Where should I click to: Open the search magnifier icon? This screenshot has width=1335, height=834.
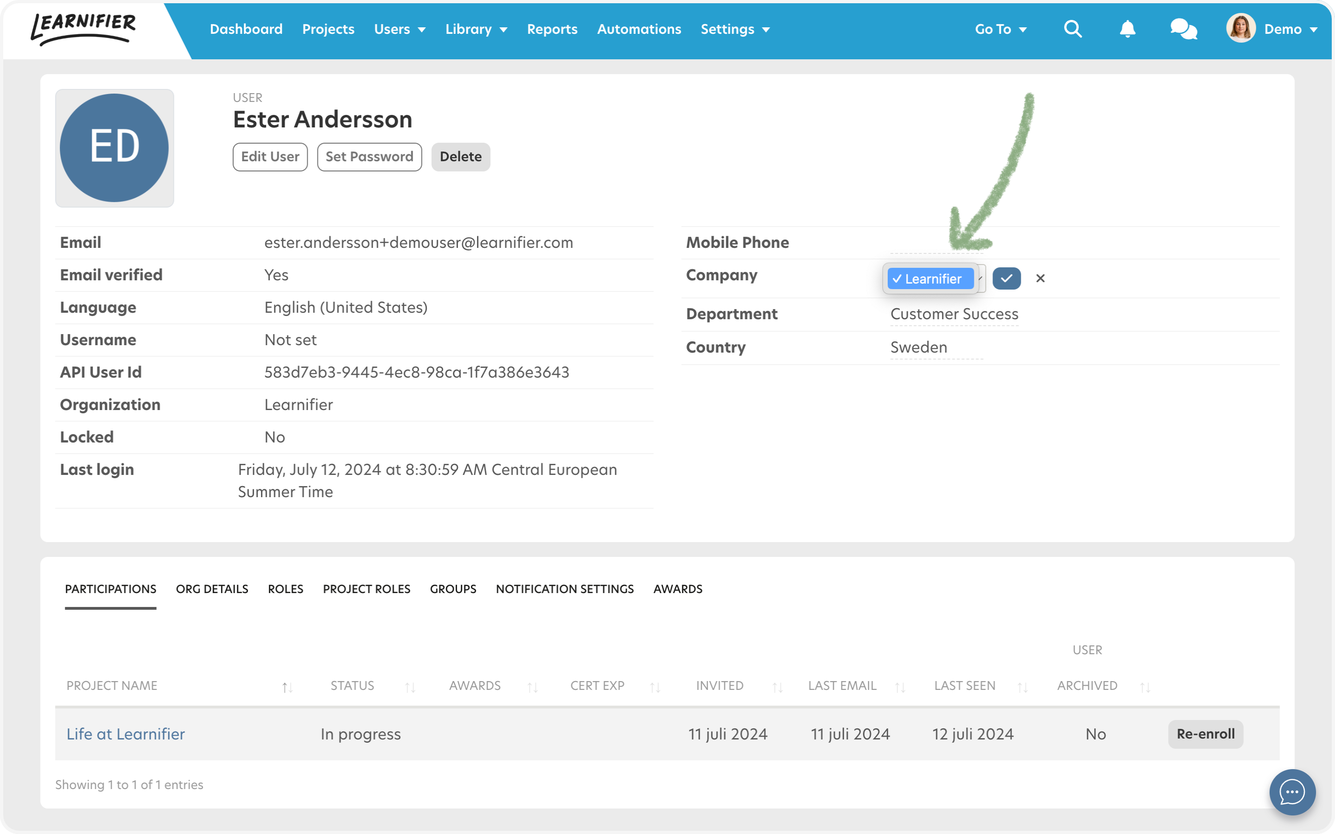[1073, 29]
